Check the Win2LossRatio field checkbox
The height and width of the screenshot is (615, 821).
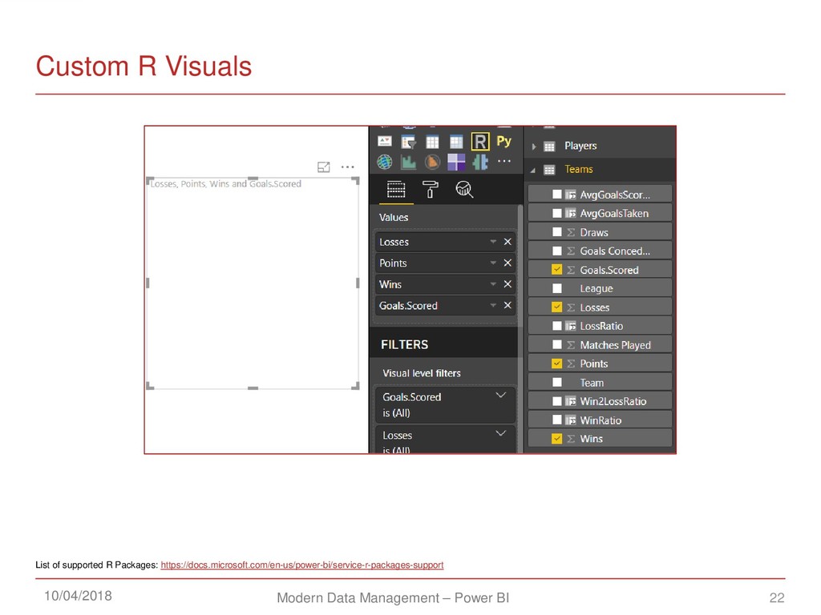[x=557, y=401]
